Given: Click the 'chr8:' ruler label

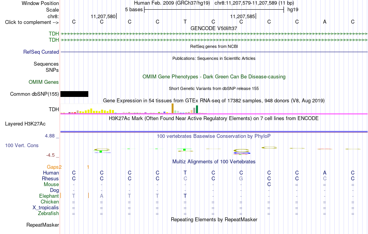Looking at the screenshot, I should coord(53,16).
